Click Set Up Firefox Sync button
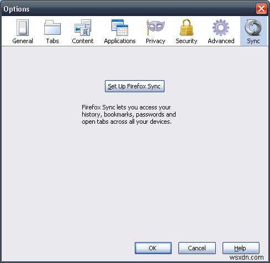270x263 pixels. pyautogui.click(x=135, y=86)
